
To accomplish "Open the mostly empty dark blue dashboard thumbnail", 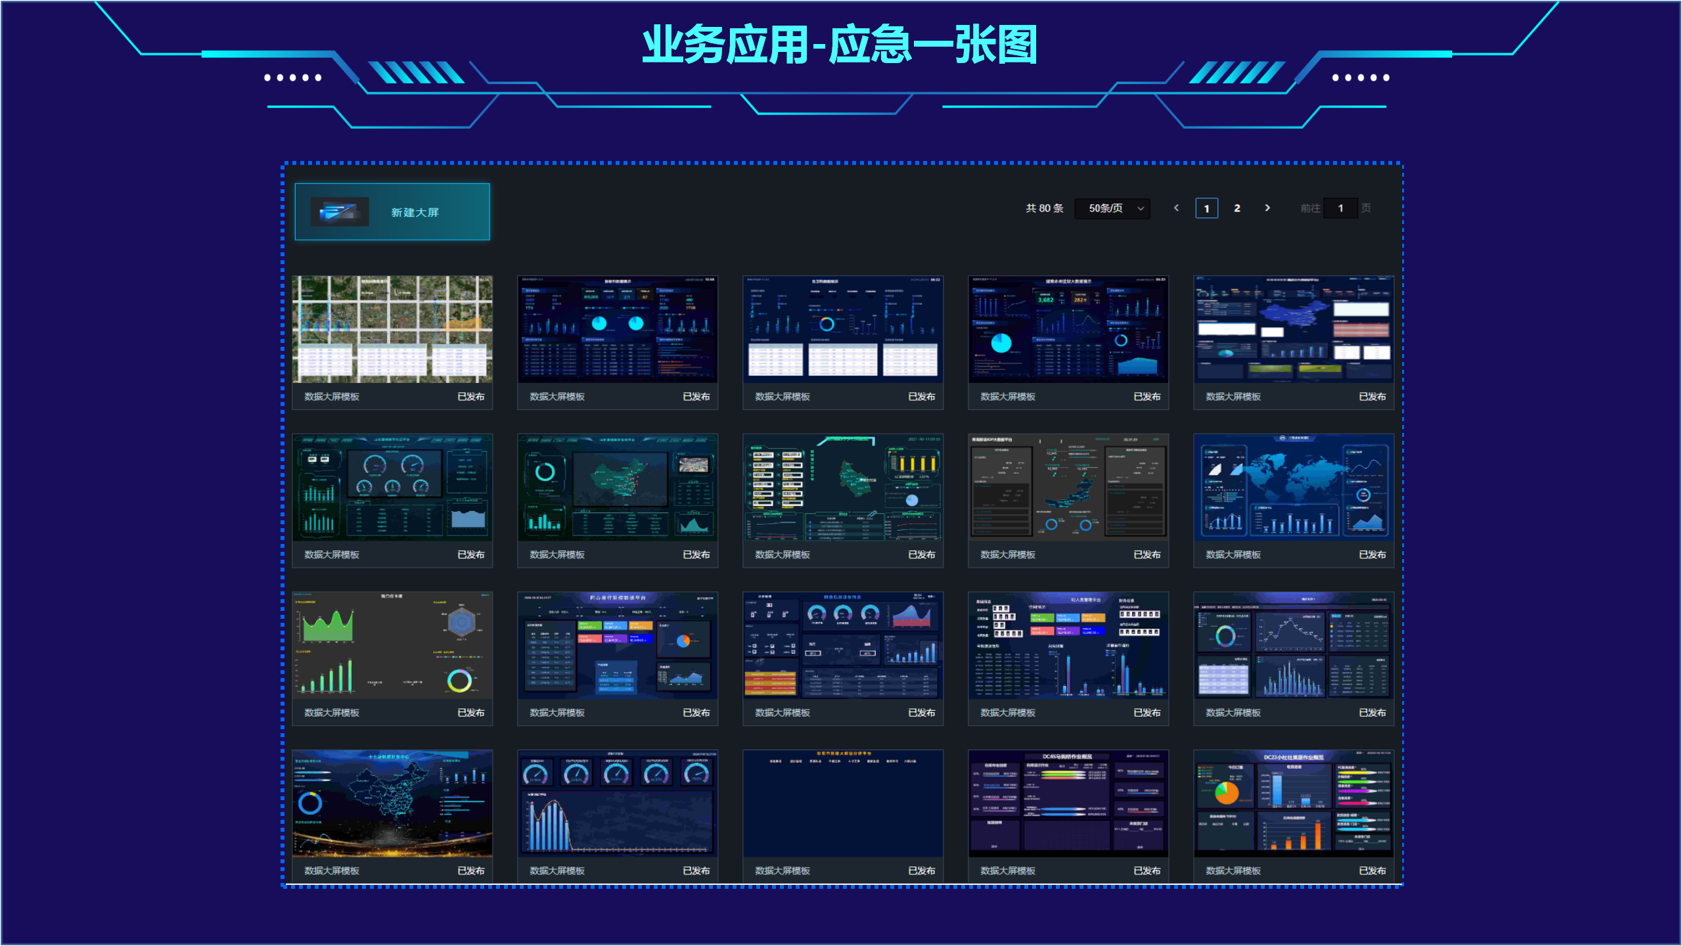I will [842, 803].
